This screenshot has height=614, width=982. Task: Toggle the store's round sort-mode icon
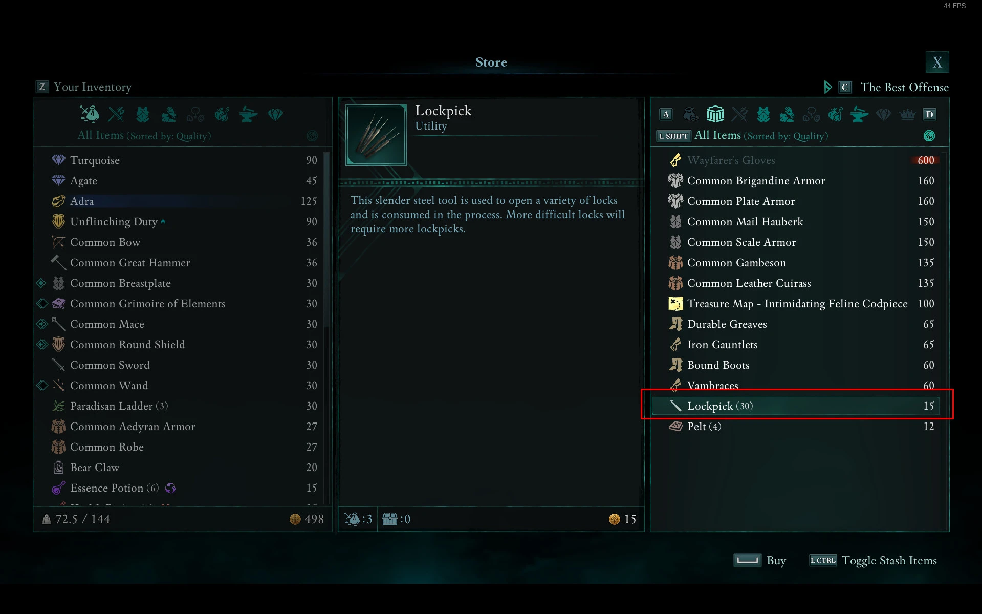pos(929,136)
